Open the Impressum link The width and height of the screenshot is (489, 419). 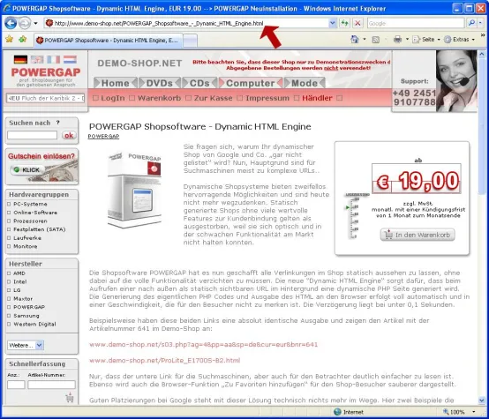[267, 98]
